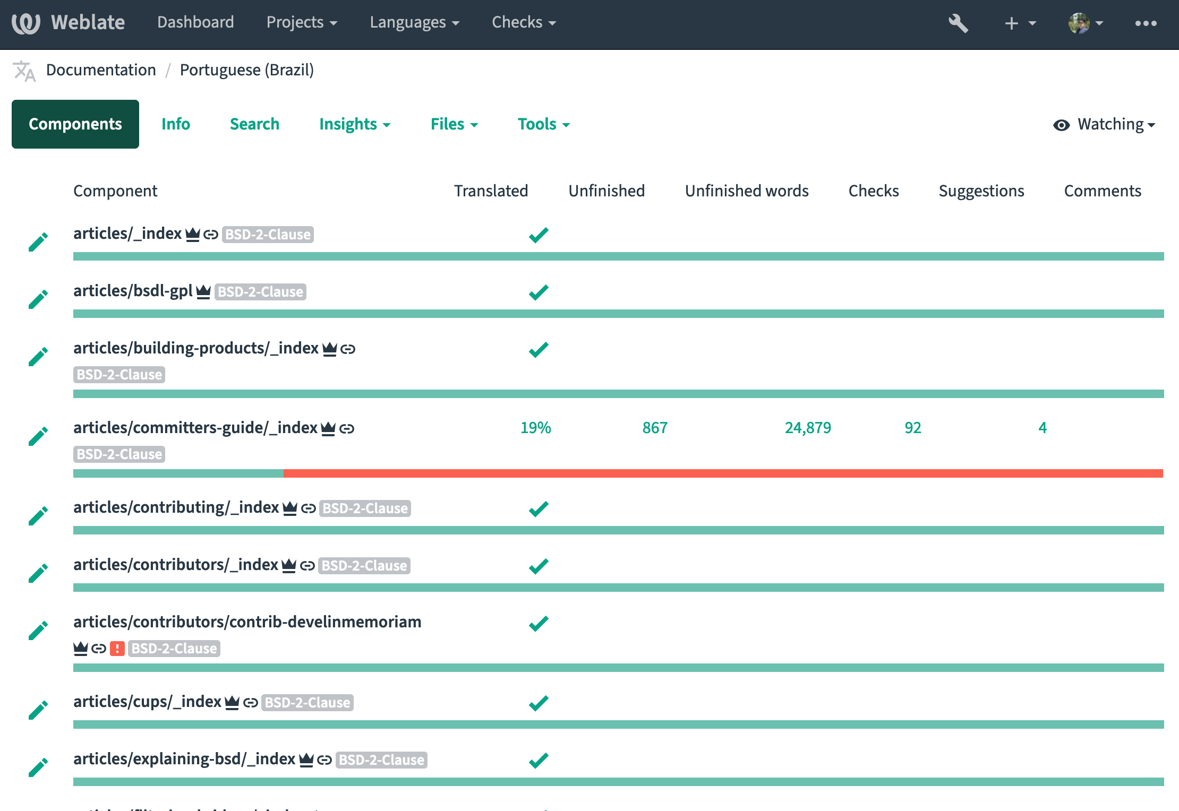Open the articles/contributing/_index component link
Image resolution: width=1179 pixels, height=811 pixels.
pos(176,507)
